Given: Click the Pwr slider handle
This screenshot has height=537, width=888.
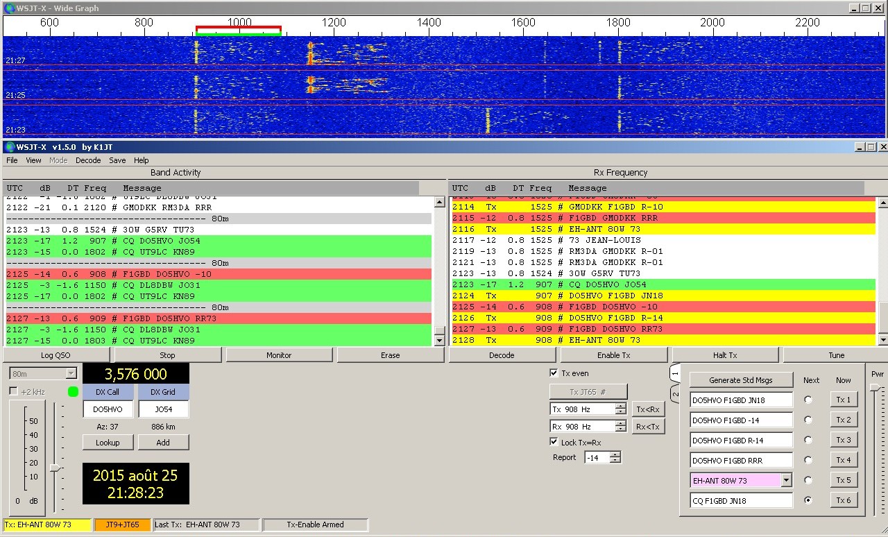Looking at the screenshot, I should point(875,387).
